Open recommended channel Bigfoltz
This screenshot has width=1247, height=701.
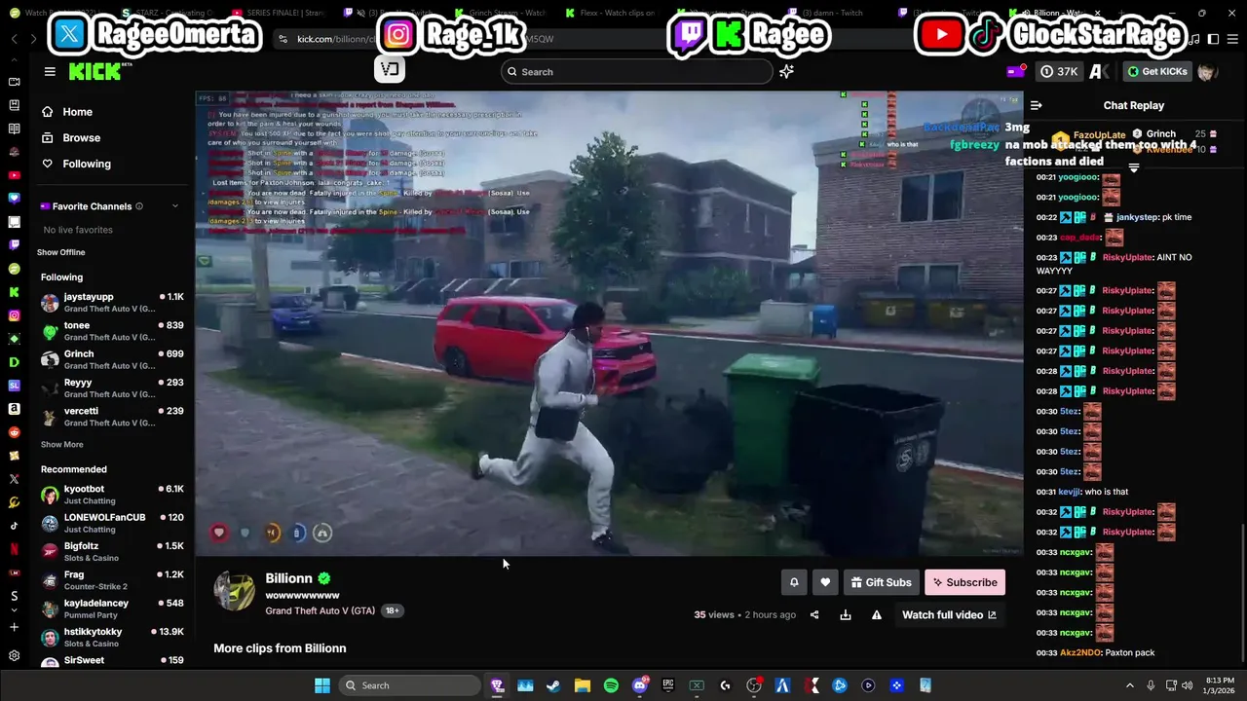click(112, 552)
